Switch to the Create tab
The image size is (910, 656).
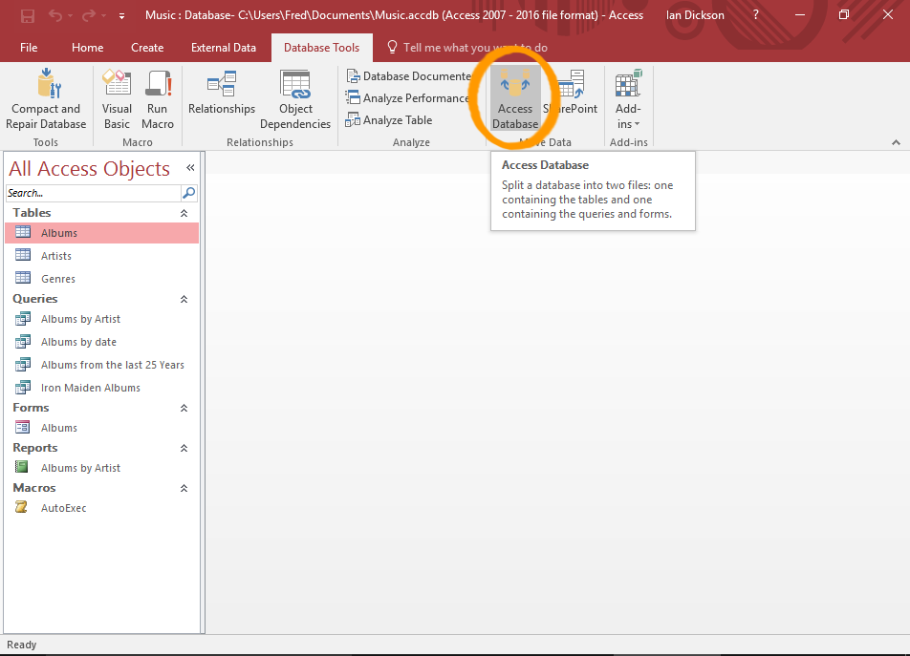tap(147, 48)
